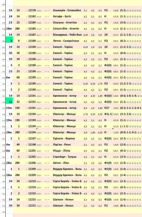Image resolution: width=142 pixels, height=217 pixels.
Task: Click the odds cell 4,3 in Кремонезе row
Action: (93, 108)
